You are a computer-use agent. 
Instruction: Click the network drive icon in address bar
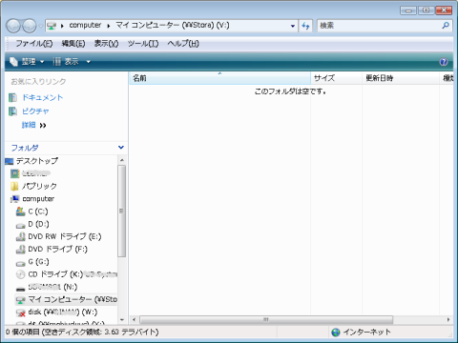(52, 26)
